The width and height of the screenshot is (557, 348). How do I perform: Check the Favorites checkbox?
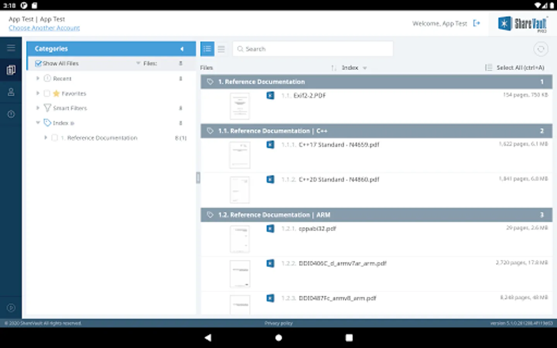[47, 93]
